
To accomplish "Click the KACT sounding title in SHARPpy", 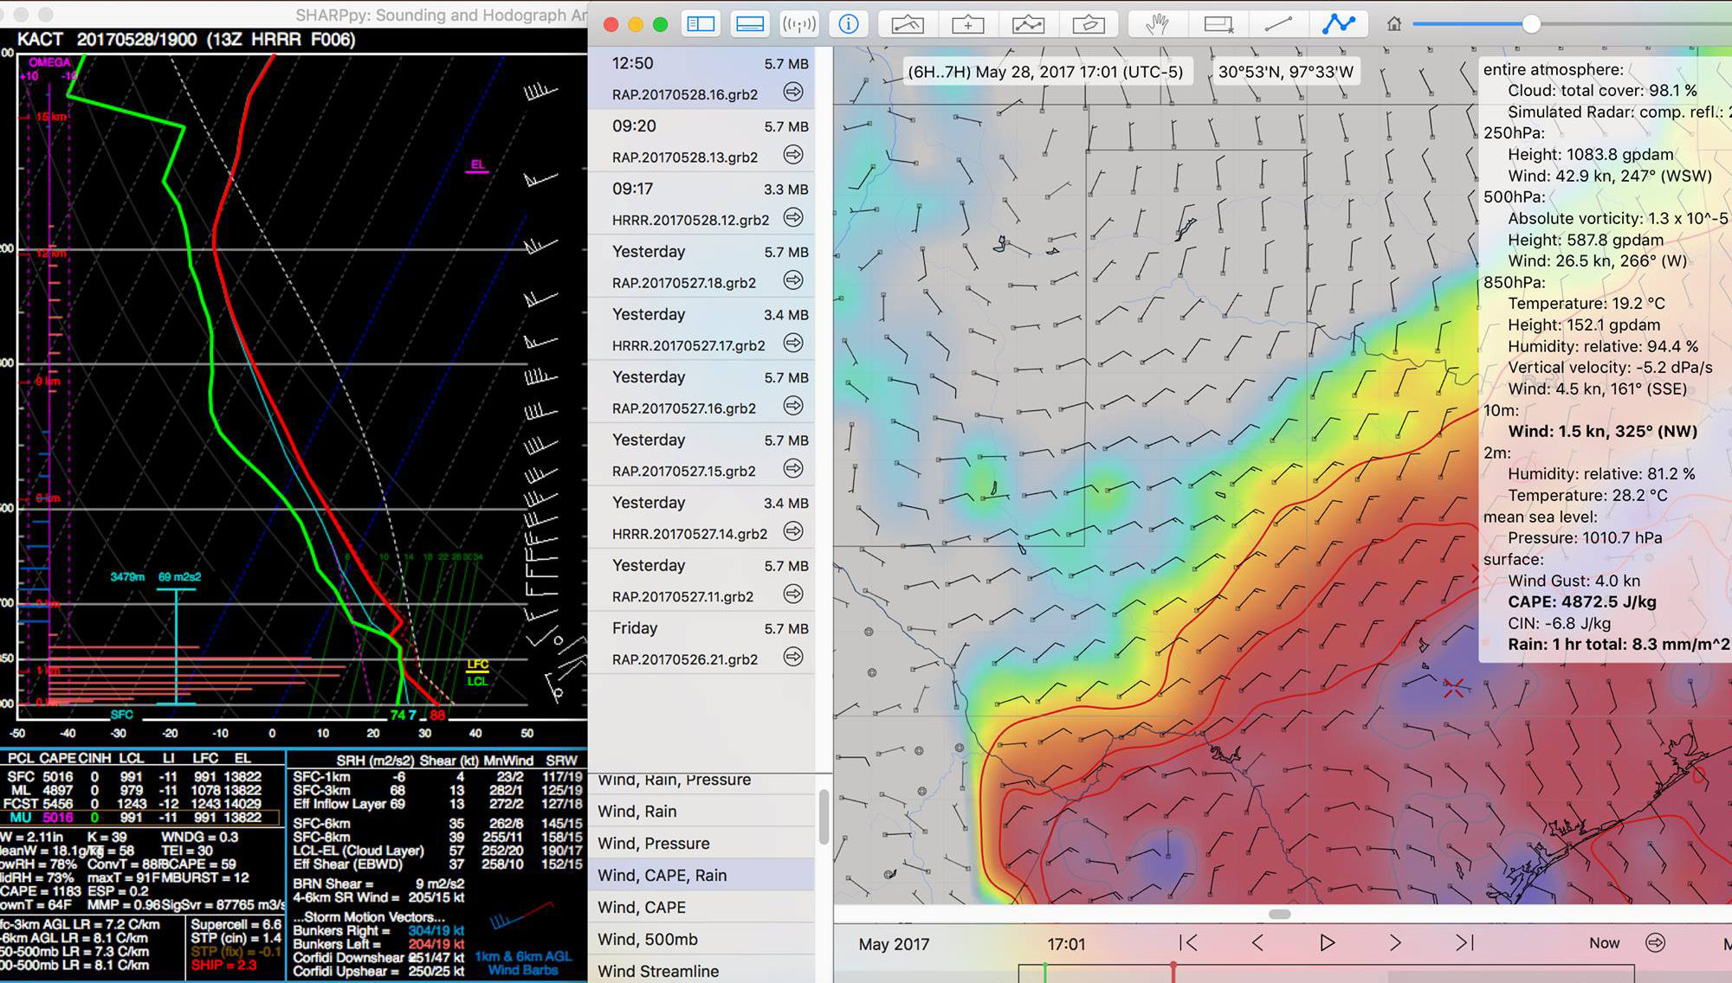I will 186,40.
